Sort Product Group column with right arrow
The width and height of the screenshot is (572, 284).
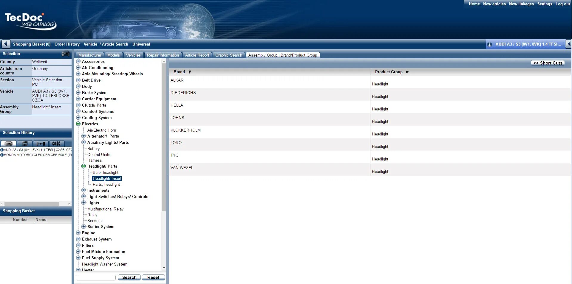coord(408,72)
